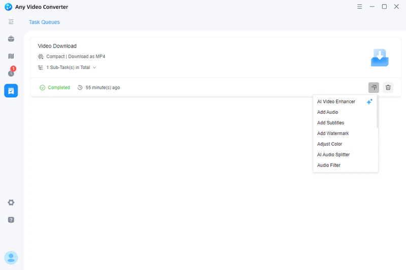The height and width of the screenshot is (270, 406).
Task: Open the toolbox from the sidebar
Action: pos(11,39)
